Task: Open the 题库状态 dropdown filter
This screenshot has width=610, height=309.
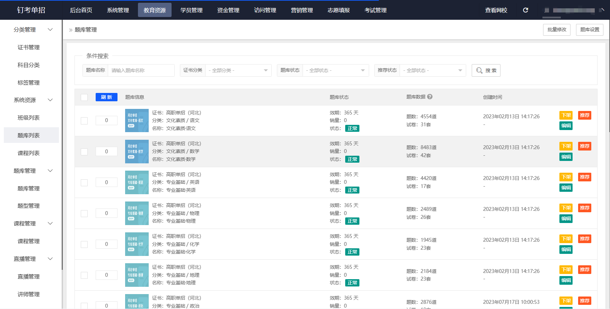Action: (335, 70)
